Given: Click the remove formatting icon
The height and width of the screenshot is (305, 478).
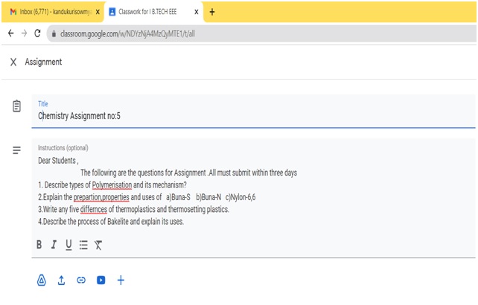Looking at the screenshot, I should 98,245.
